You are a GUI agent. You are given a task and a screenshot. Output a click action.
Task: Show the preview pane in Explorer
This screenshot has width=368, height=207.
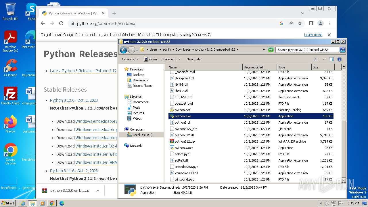[331, 59]
